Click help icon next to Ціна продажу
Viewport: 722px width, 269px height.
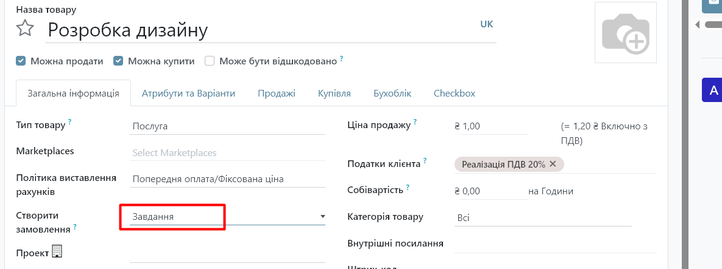click(x=416, y=122)
